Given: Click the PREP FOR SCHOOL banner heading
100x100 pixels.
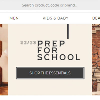Looking at the screenshot, I should (58, 50).
